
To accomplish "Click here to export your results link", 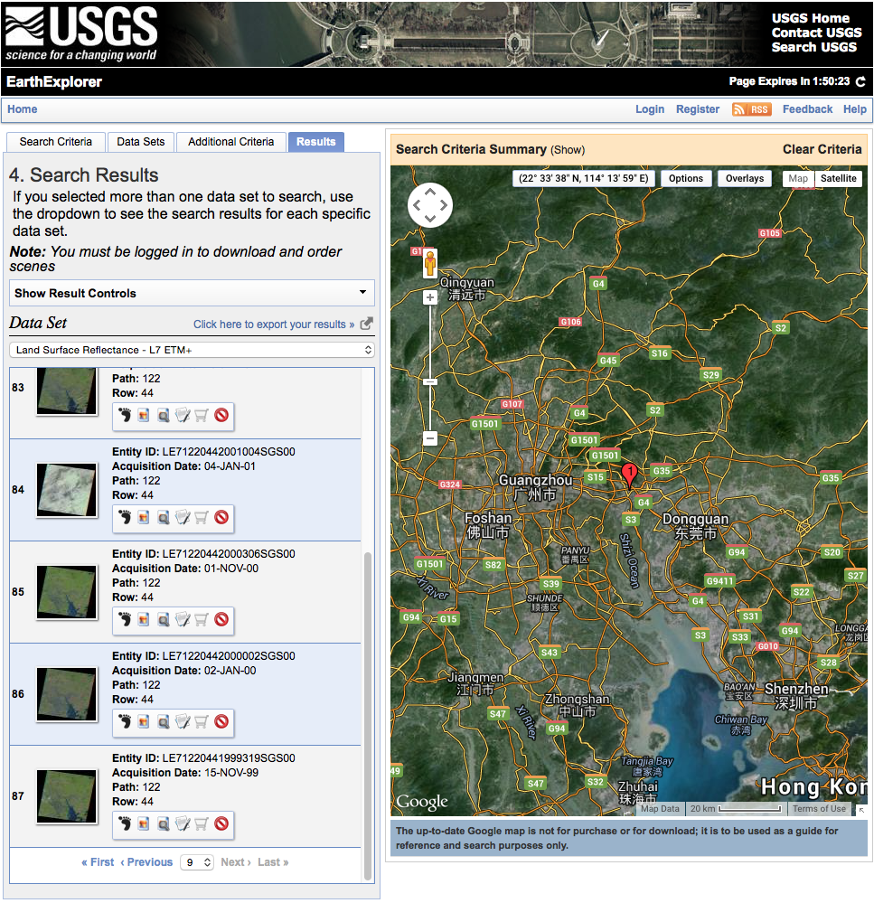I will (274, 325).
